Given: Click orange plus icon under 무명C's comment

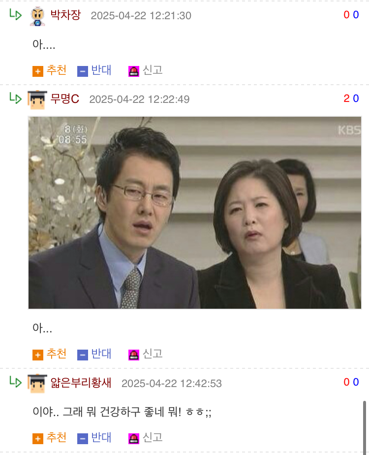Looking at the screenshot, I should (x=38, y=355).
